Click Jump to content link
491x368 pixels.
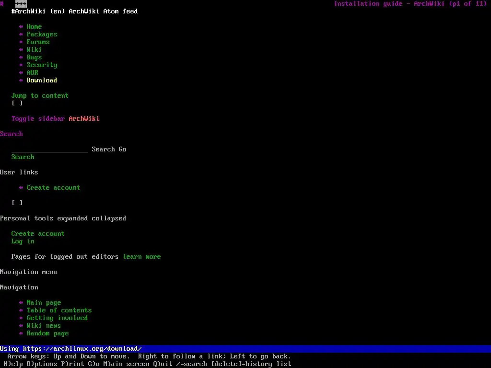(x=40, y=96)
